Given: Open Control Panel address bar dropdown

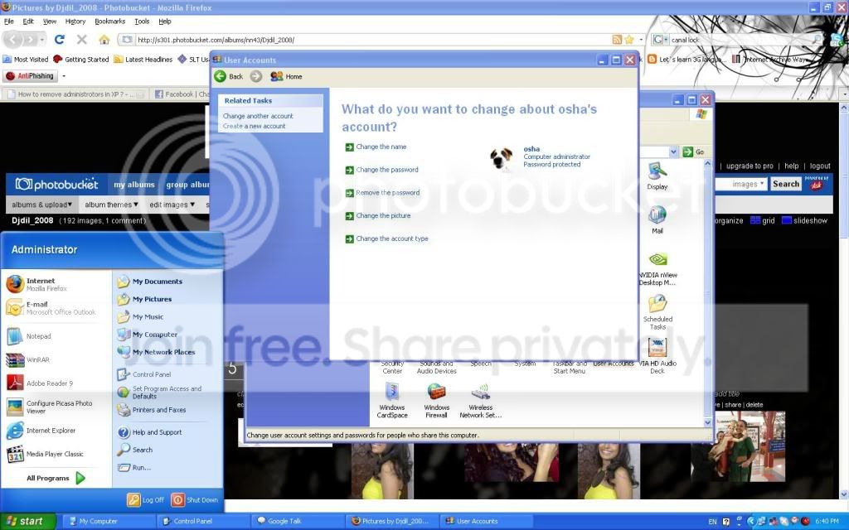Looking at the screenshot, I should [673, 152].
